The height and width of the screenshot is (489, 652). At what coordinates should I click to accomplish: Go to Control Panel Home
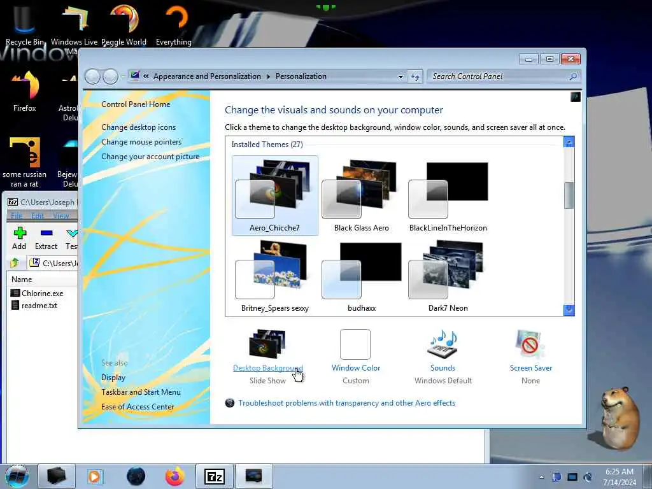click(136, 104)
